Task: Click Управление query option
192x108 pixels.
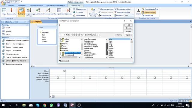Action: click(x=79, y=15)
